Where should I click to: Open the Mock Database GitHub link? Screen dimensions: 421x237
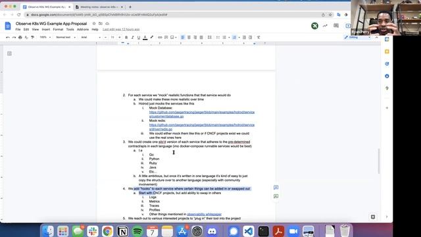[202, 114]
